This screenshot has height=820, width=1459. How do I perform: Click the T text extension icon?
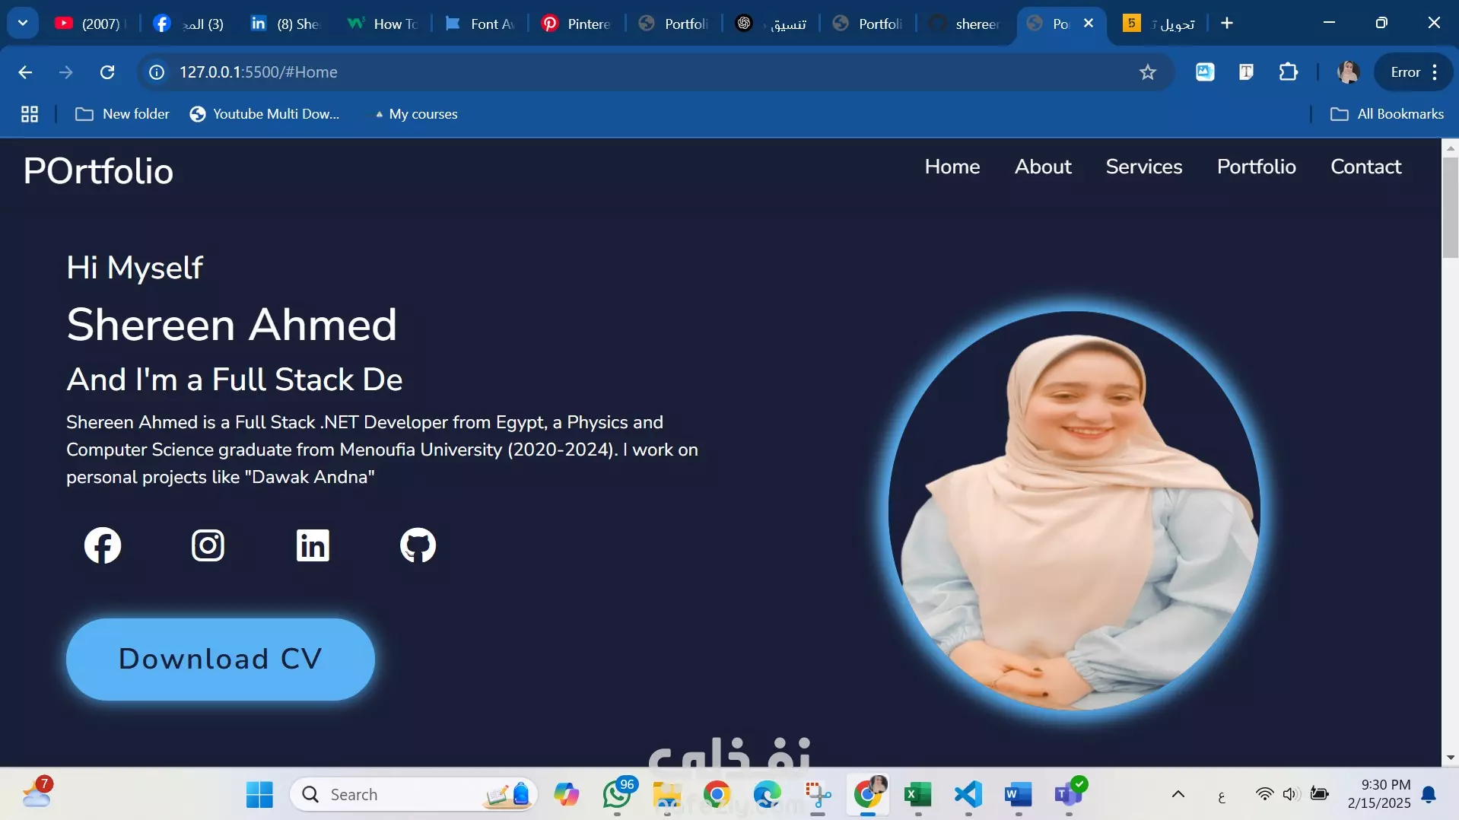click(x=1246, y=72)
